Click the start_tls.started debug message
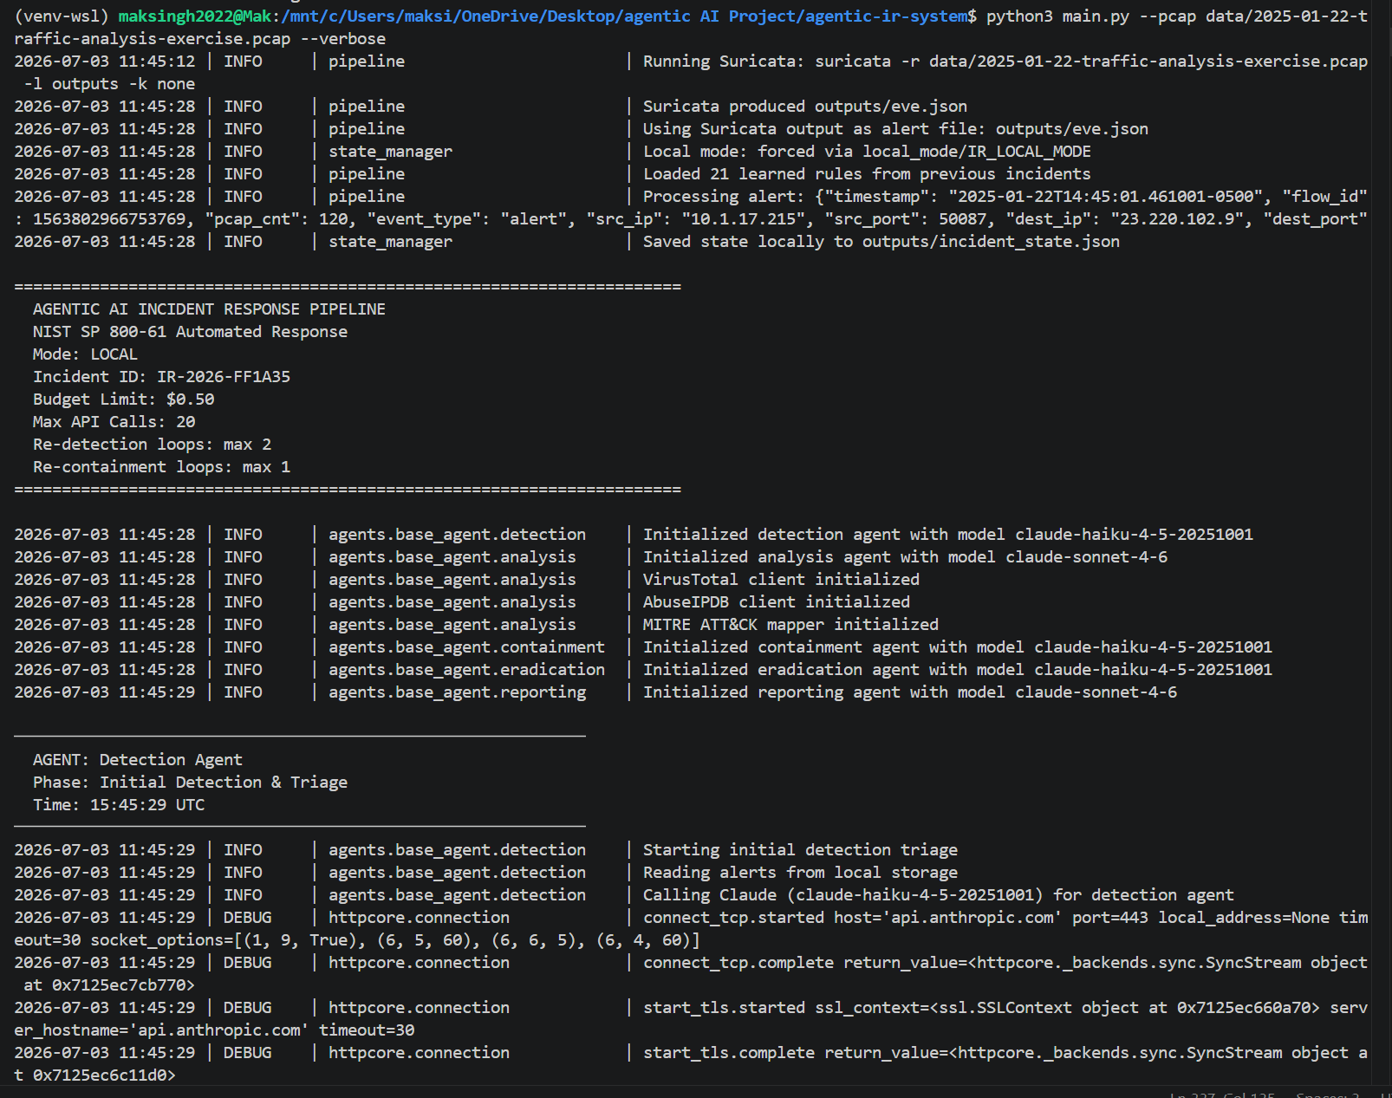The height and width of the screenshot is (1098, 1392). (x=1005, y=1008)
